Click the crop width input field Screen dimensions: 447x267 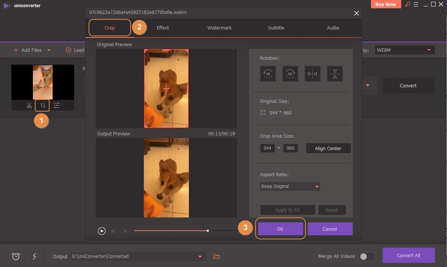pos(267,148)
